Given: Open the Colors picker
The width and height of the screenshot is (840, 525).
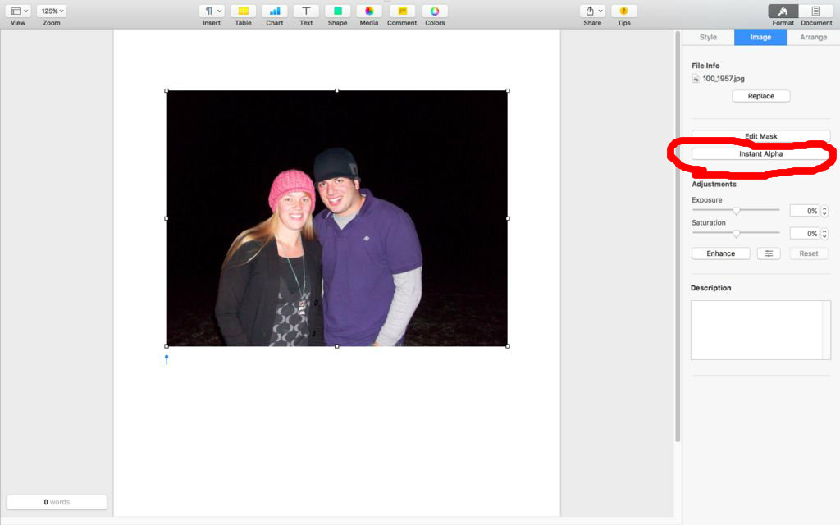Looking at the screenshot, I should 435,11.
